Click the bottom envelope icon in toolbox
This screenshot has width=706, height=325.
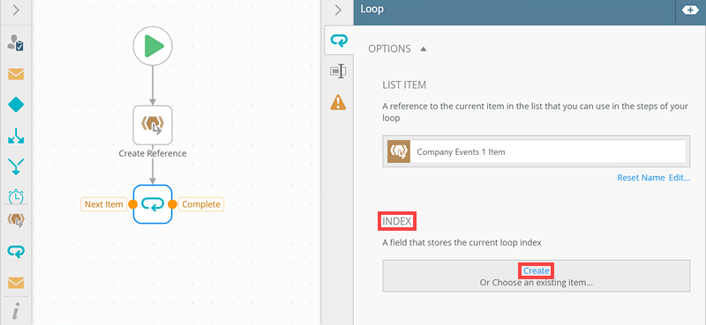point(16,283)
